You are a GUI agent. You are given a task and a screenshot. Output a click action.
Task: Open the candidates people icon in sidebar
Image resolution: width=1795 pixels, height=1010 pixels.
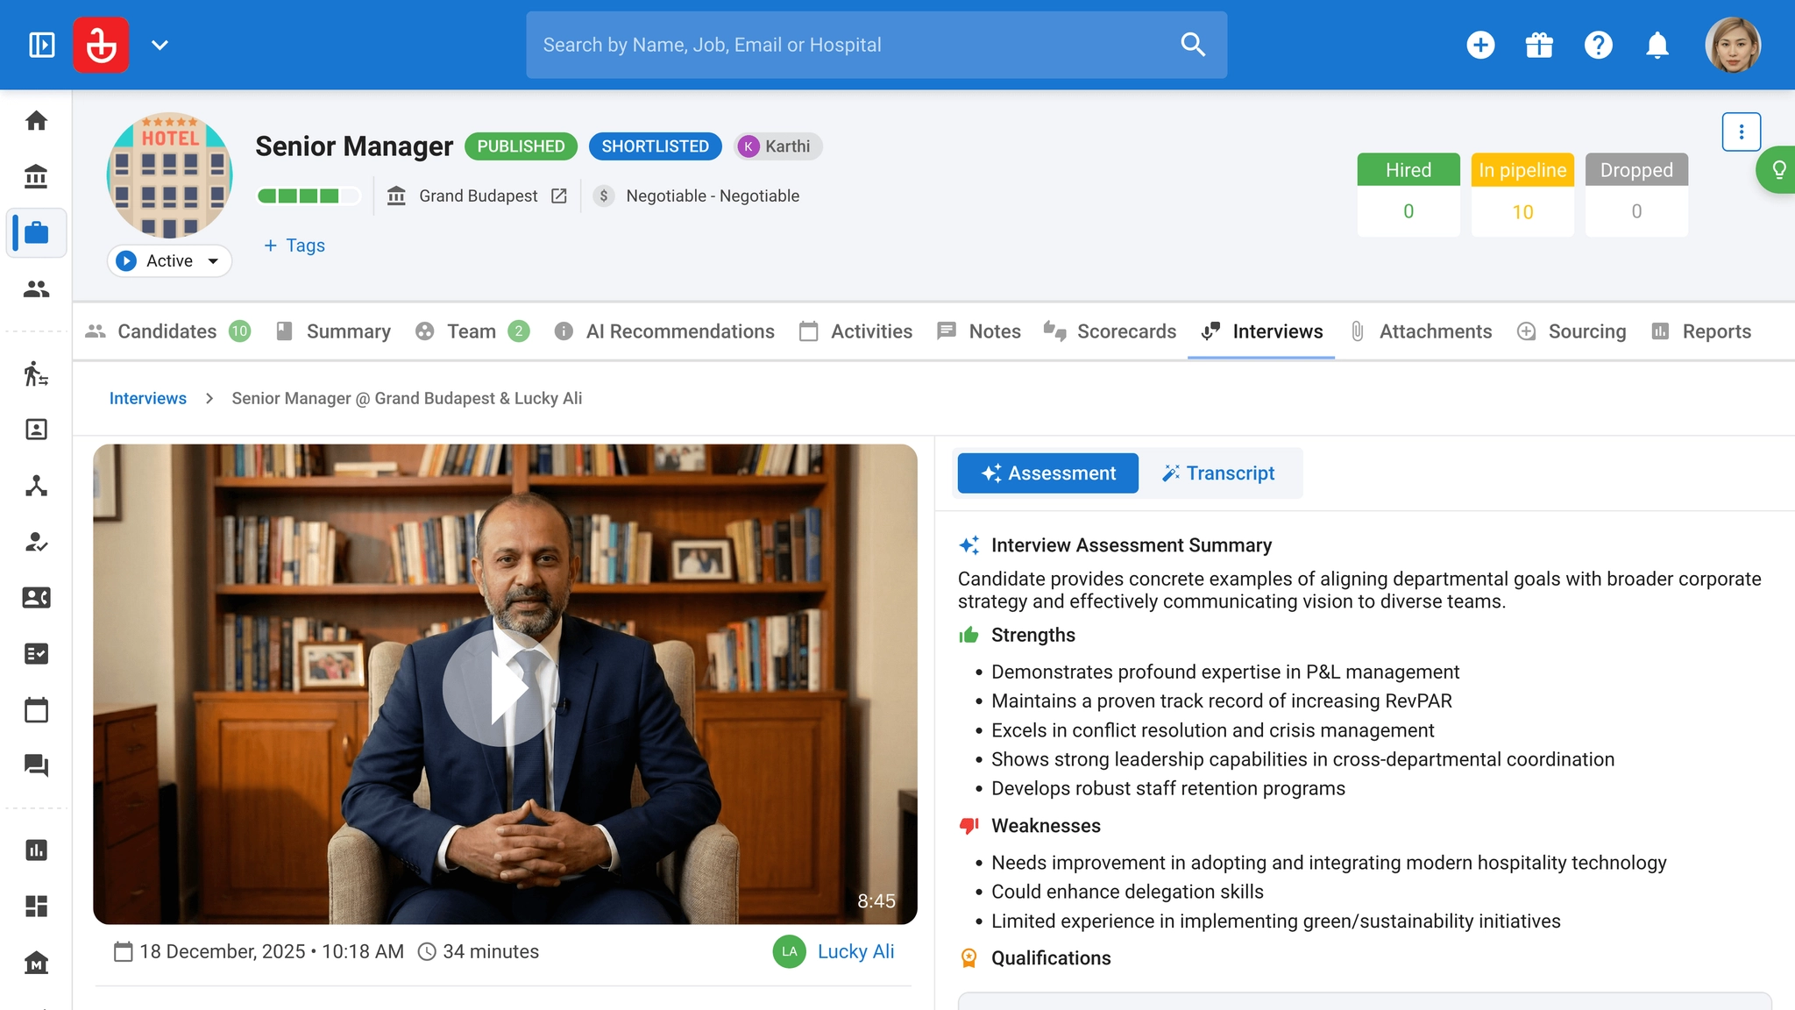pos(36,289)
